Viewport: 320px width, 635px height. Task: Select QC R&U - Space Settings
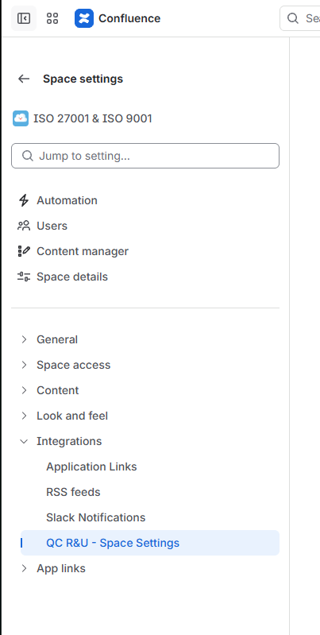click(150, 543)
